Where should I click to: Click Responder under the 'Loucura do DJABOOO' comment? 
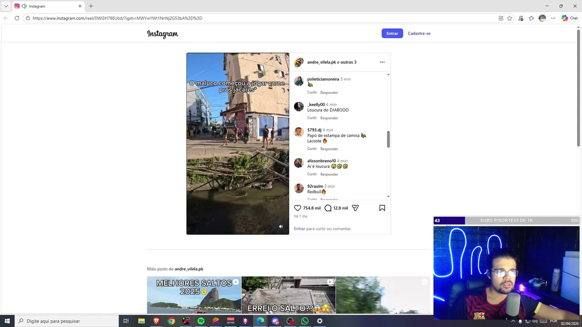[329, 118]
